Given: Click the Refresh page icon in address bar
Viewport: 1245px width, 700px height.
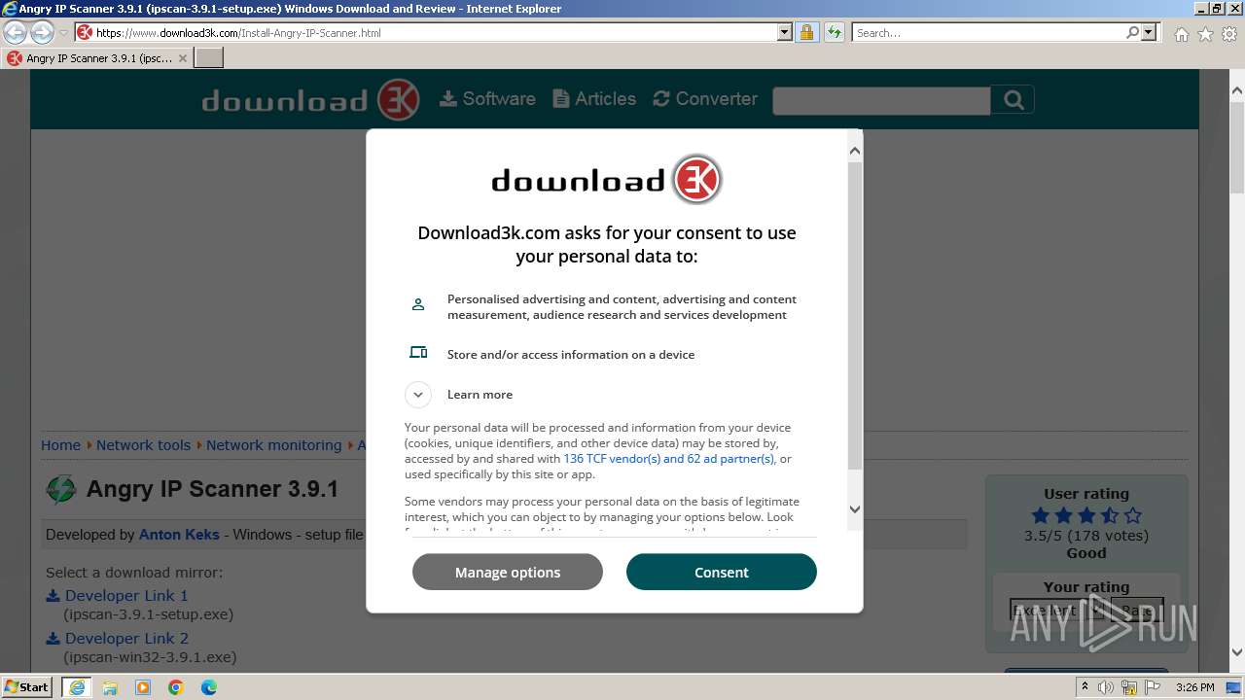Looking at the screenshot, I should (834, 32).
